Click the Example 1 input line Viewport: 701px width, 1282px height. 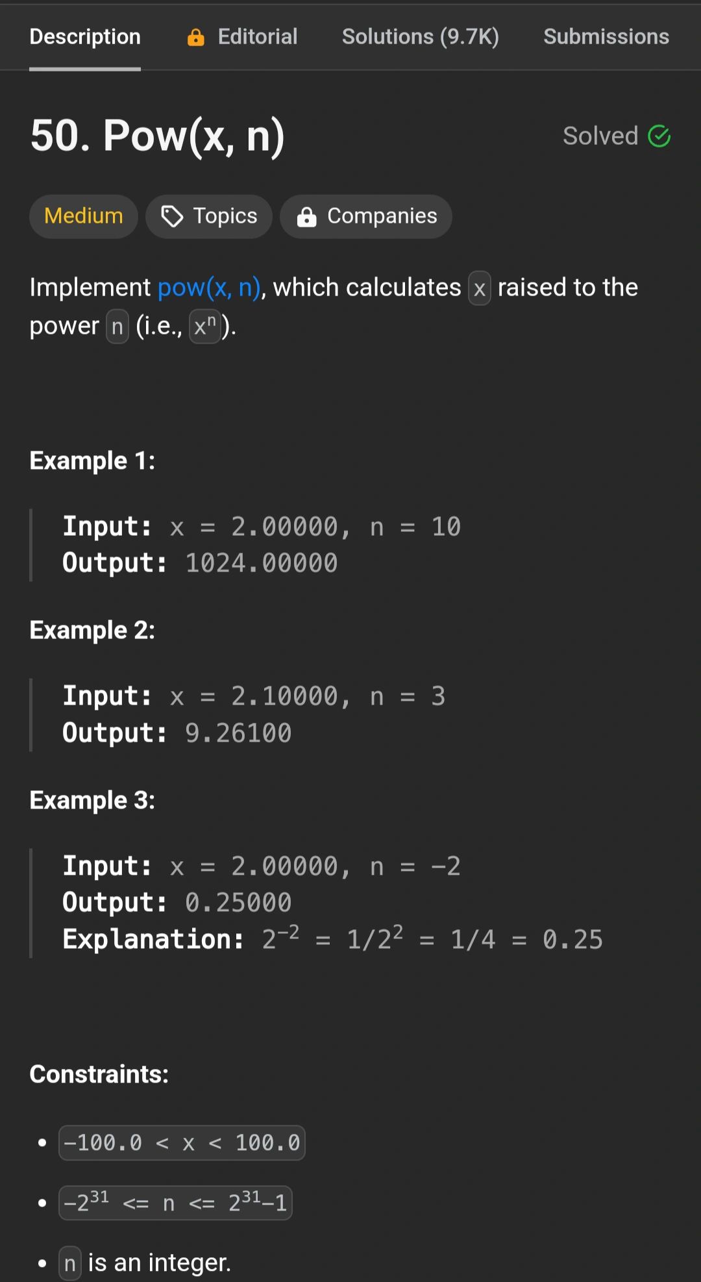[x=262, y=527]
